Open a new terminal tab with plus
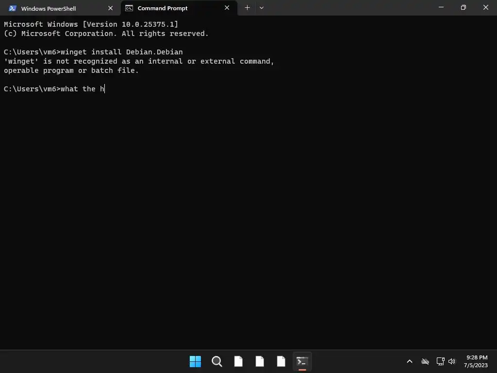This screenshot has width=497, height=373. click(247, 8)
